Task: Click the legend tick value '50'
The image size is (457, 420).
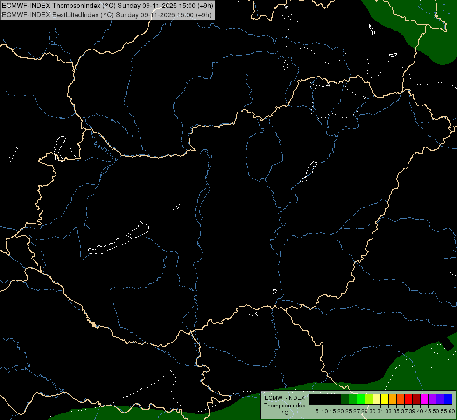Action: point(436,411)
